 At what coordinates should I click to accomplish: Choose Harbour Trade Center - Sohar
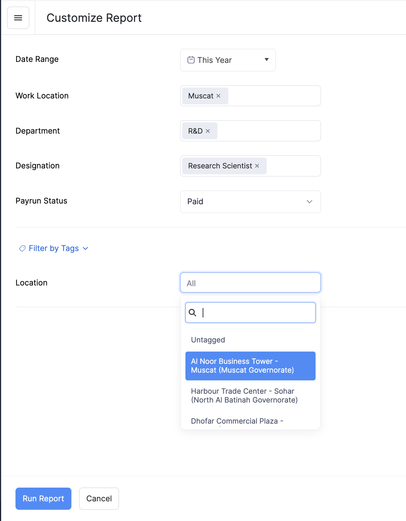(x=244, y=395)
